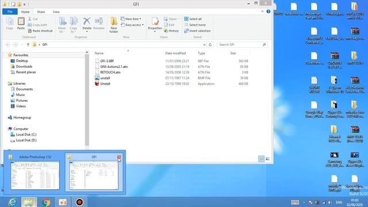Click the red record button taskbar icon

coord(79,202)
